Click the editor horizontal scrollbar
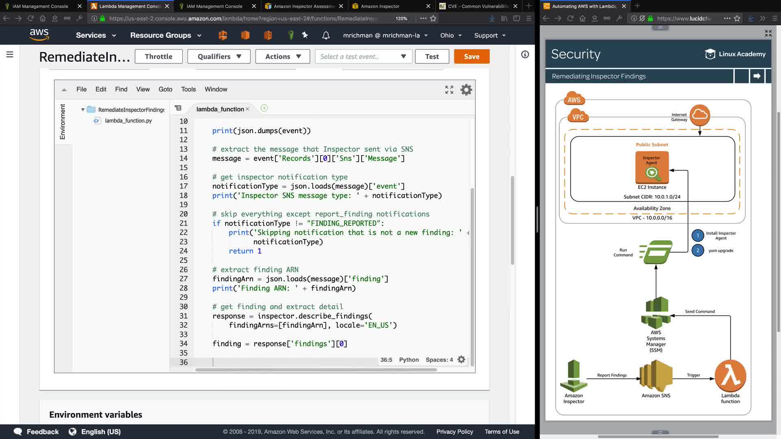The image size is (781, 439). [x=316, y=370]
